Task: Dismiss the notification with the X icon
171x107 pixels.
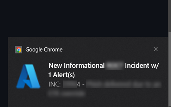Action: pyautogui.click(x=156, y=49)
